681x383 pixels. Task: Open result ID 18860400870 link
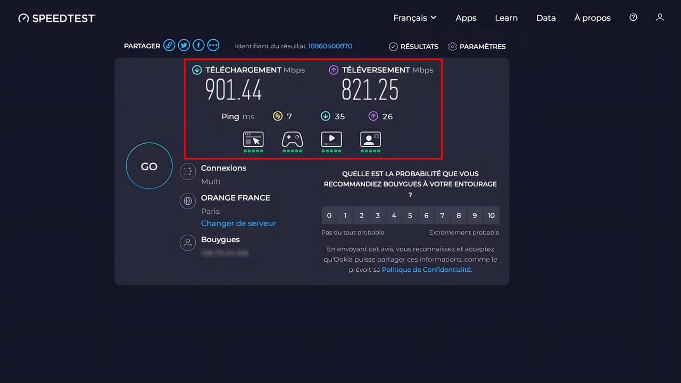point(330,46)
